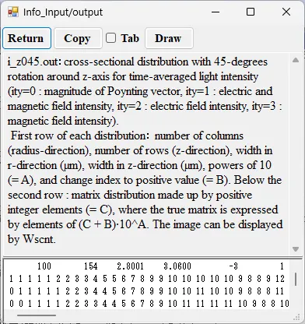Click the word 'Wscnt' in description
The height and width of the screenshot is (324, 305).
[x=38, y=239]
